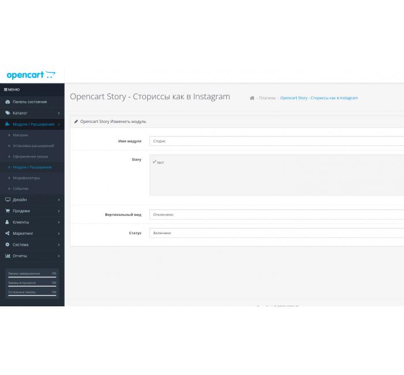This screenshot has height=375, width=404.
Task: Toggle the тест story checkbox
Action: click(x=154, y=162)
